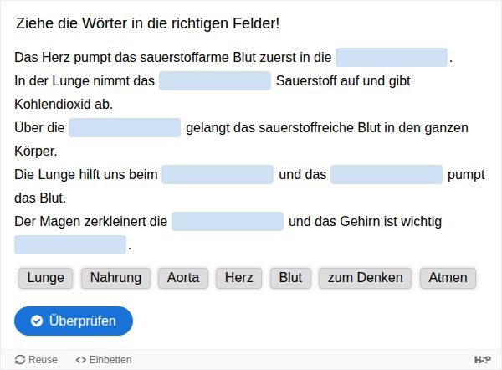This screenshot has height=370, width=502.
Task: Choose the Blut word tile
Action: point(290,278)
